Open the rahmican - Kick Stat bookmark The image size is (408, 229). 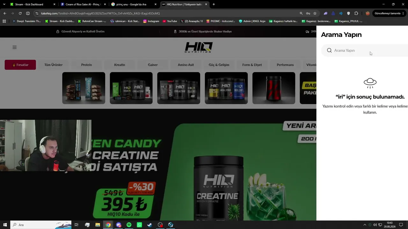125,21
